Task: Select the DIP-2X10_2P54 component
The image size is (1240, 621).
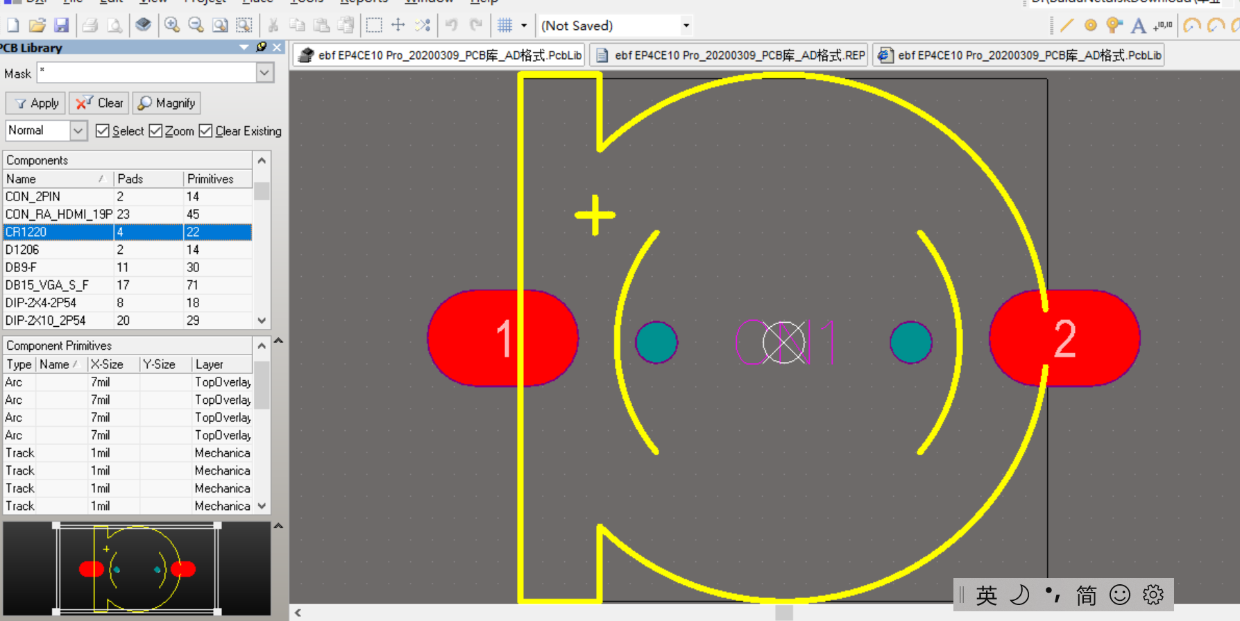Action: (x=128, y=320)
